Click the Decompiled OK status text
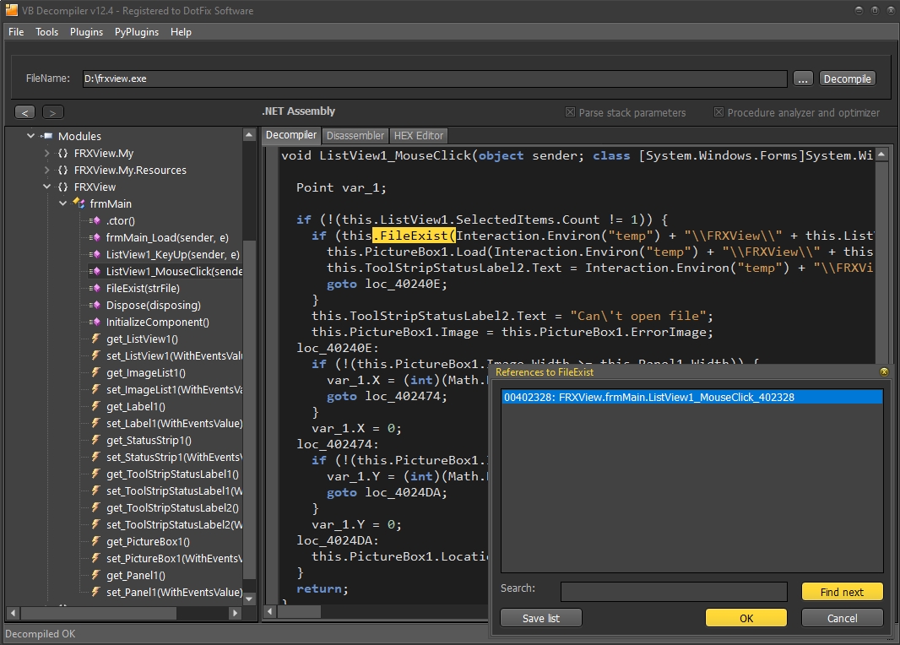This screenshot has width=900, height=645. point(41,633)
